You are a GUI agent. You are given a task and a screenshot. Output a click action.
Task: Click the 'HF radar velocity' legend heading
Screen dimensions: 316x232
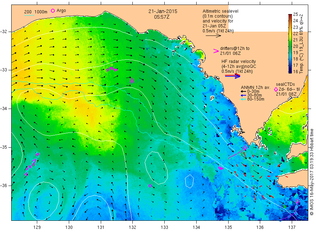click(x=239, y=61)
